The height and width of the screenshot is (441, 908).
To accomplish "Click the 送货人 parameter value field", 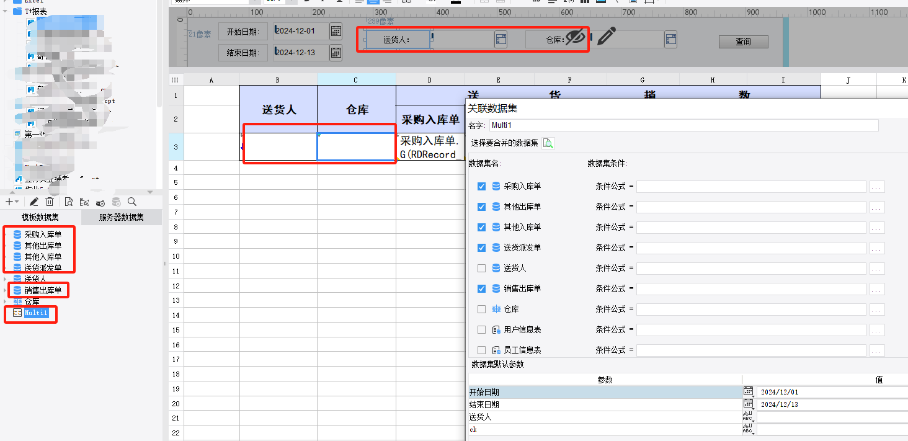I will point(832,417).
